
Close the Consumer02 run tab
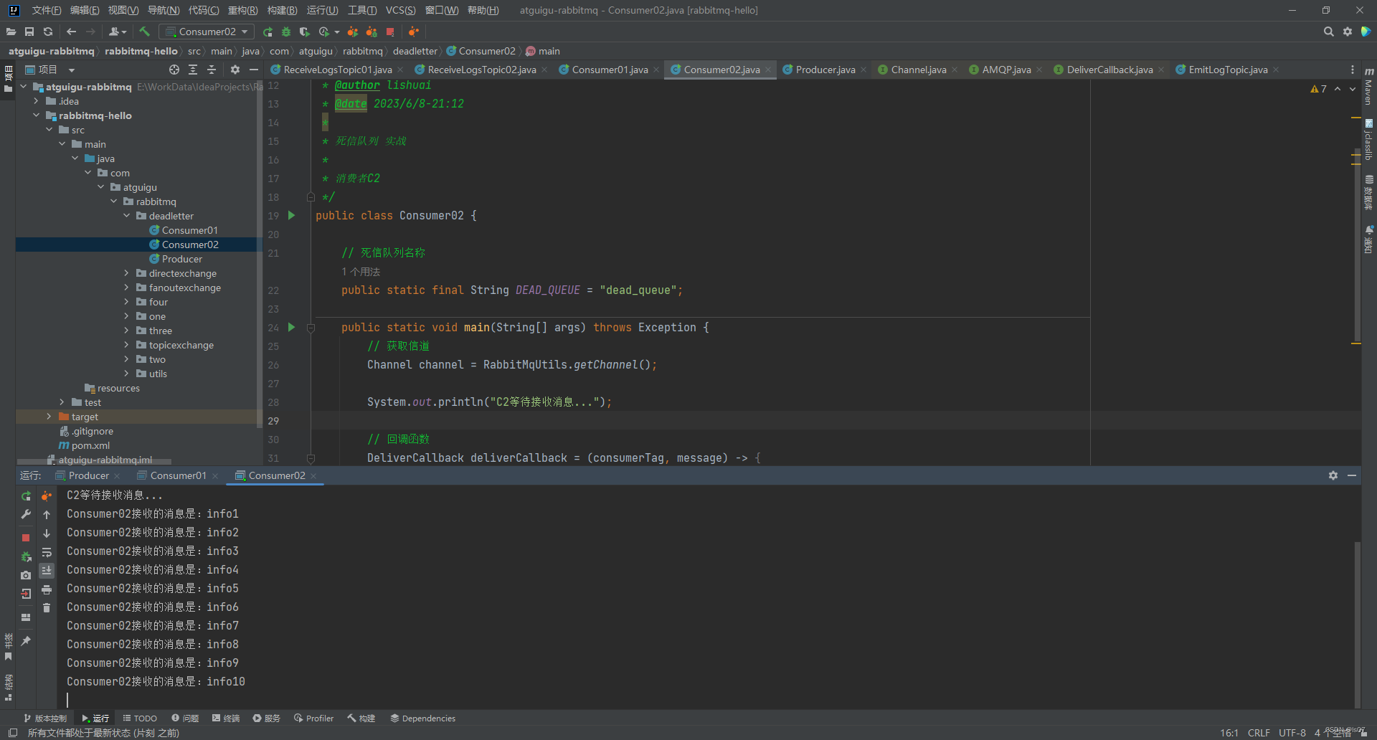[x=313, y=476]
